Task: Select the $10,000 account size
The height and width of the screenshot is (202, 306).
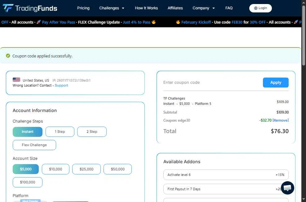Action: (55, 169)
